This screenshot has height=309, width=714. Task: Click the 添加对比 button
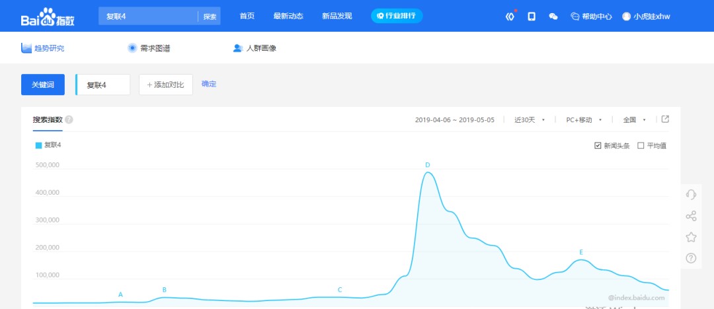(166, 85)
